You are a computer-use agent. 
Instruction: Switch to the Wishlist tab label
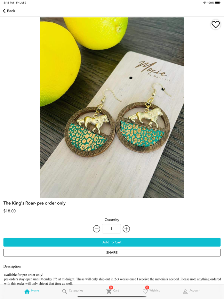(x=155, y=290)
